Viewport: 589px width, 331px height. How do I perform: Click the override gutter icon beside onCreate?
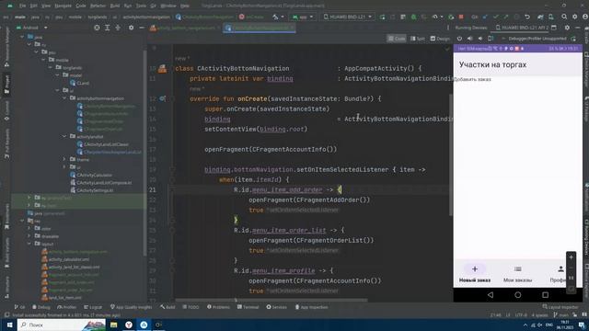(x=162, y=98)
